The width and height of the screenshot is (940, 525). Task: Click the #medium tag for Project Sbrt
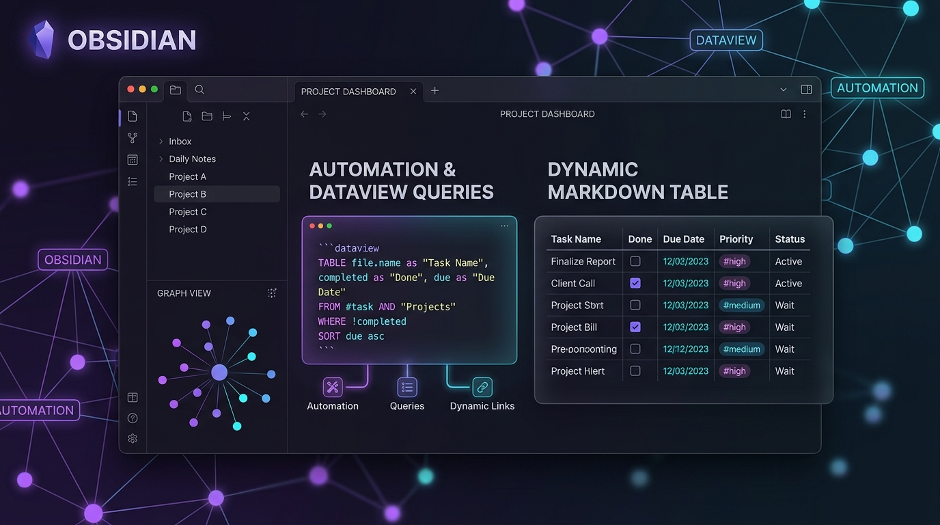(742, 305)
